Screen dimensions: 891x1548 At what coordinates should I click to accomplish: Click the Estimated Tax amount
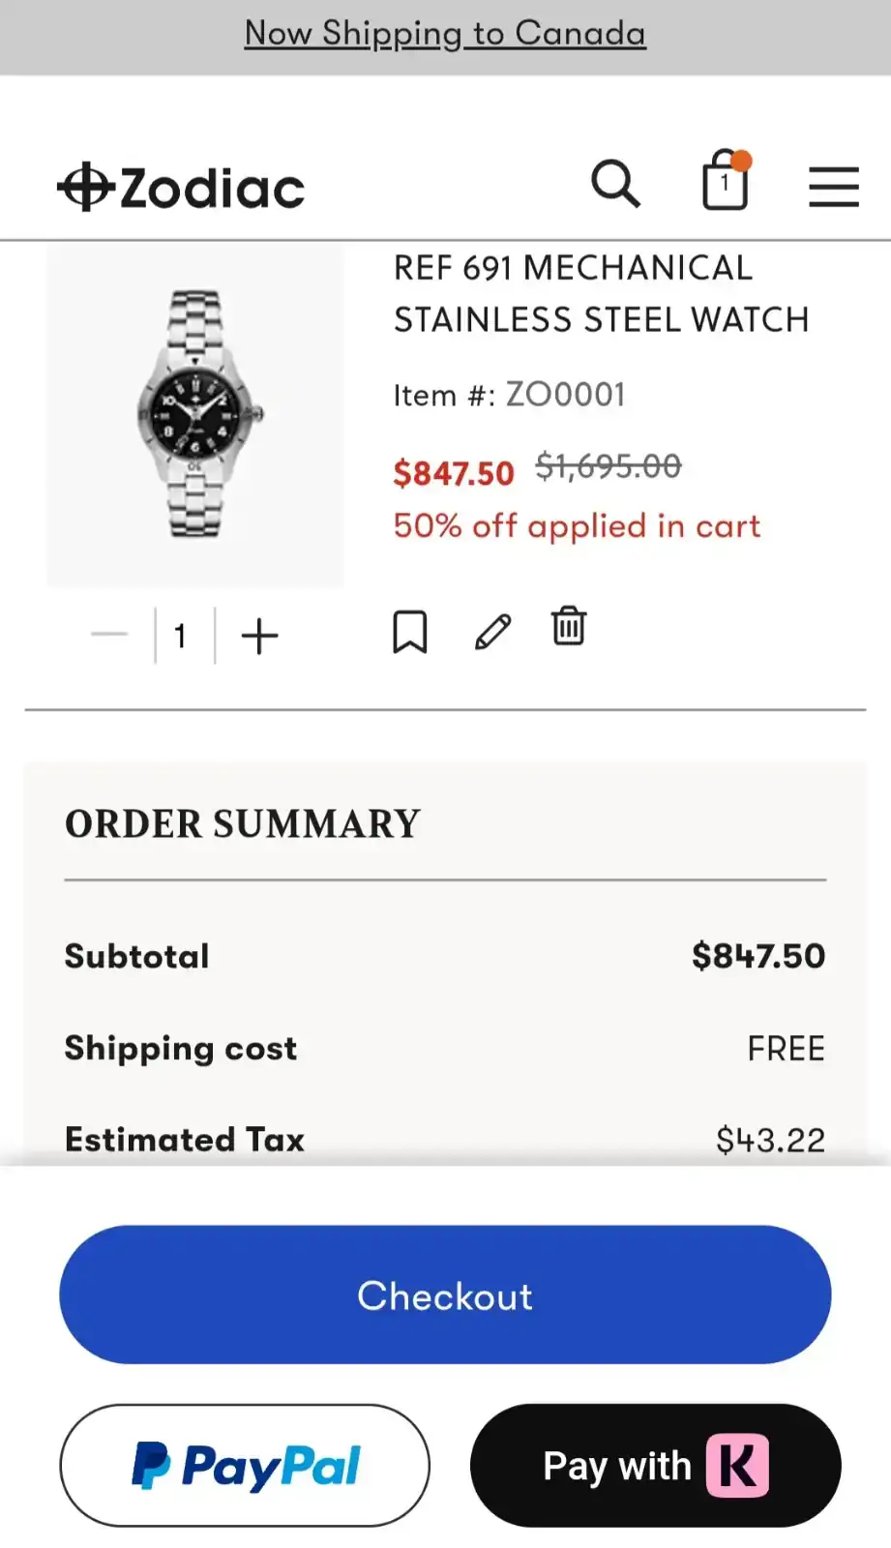tap(770, 1140)
